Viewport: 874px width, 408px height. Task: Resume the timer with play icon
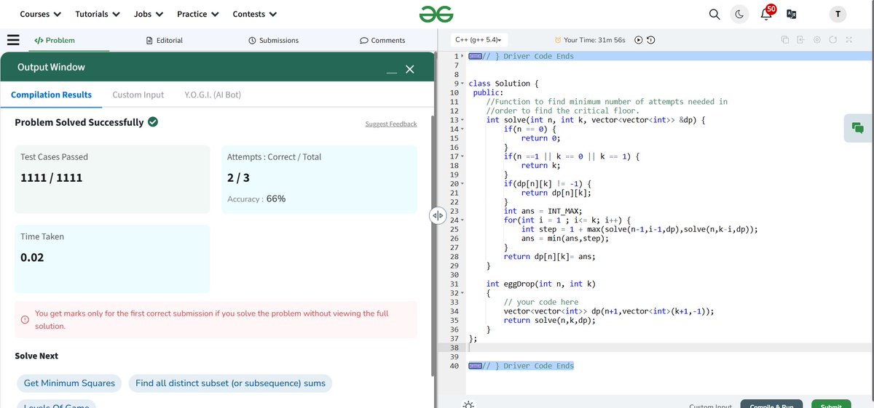coord(638,40)
